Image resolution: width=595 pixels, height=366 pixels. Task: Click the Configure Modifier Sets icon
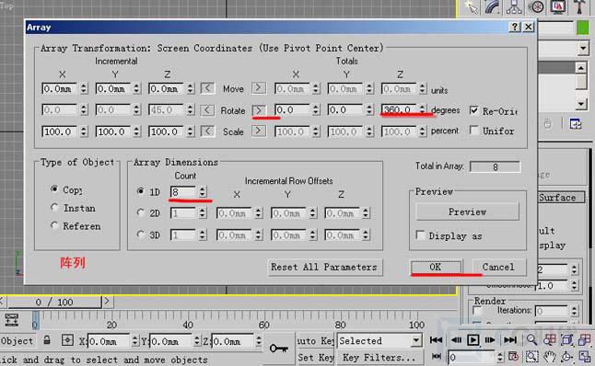(576, 124)
